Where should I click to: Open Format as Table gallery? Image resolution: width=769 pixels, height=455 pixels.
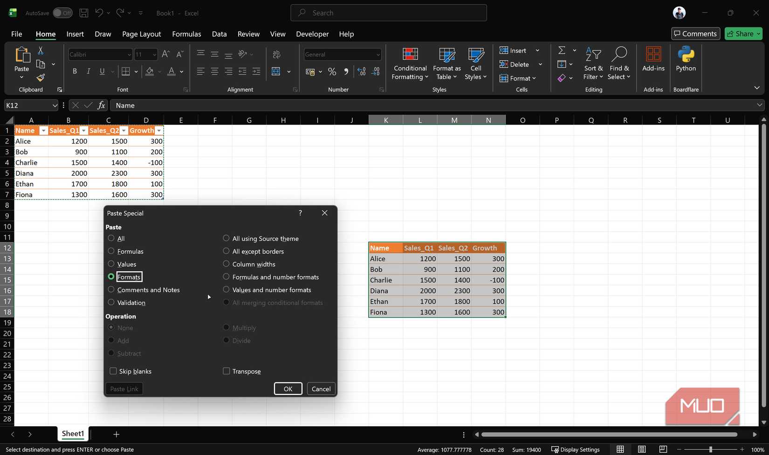pyautogui.click(x=446, y=64)
